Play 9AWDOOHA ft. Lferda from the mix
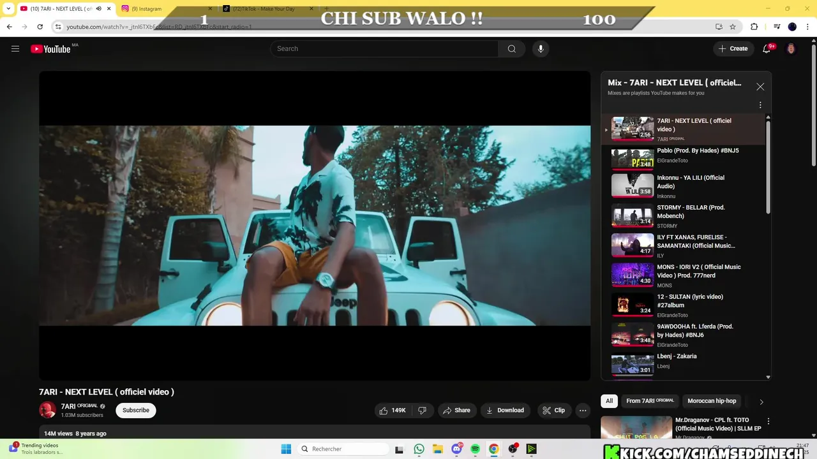Screen dimensions: 817x459 [x=682, y=336]
